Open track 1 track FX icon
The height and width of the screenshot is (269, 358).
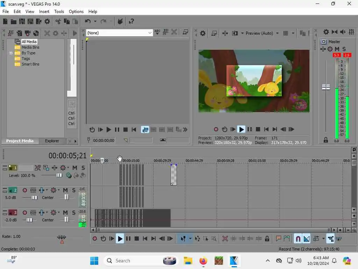coord(63,168)
